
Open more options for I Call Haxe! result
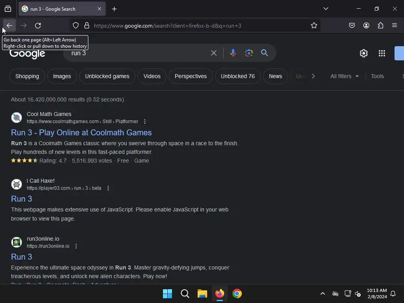108,188
